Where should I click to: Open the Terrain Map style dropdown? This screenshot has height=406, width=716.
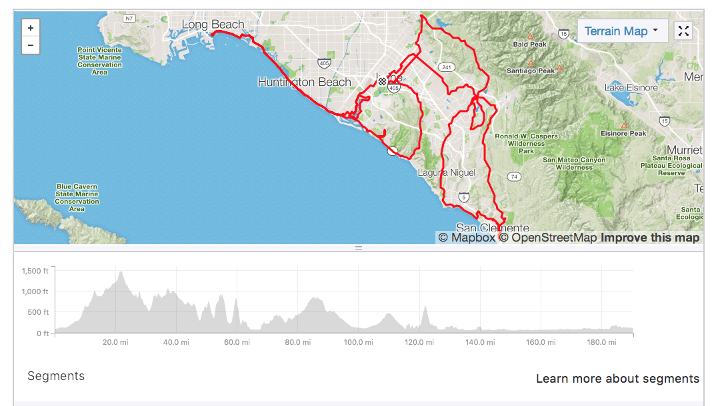(621, 31)
